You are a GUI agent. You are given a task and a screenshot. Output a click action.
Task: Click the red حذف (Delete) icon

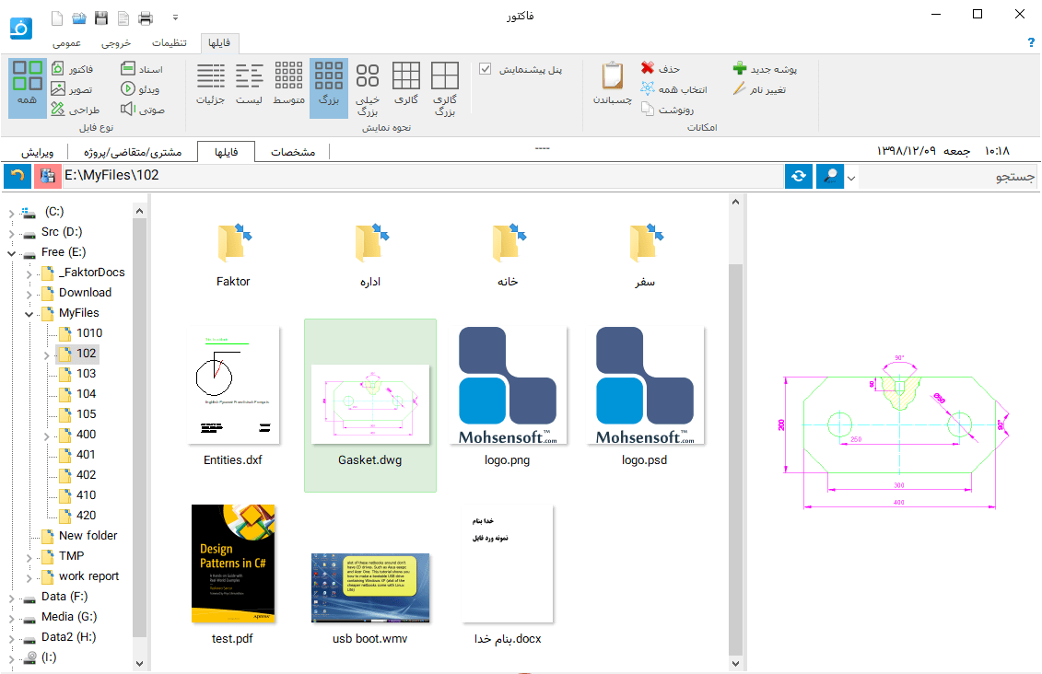point(648,69)
